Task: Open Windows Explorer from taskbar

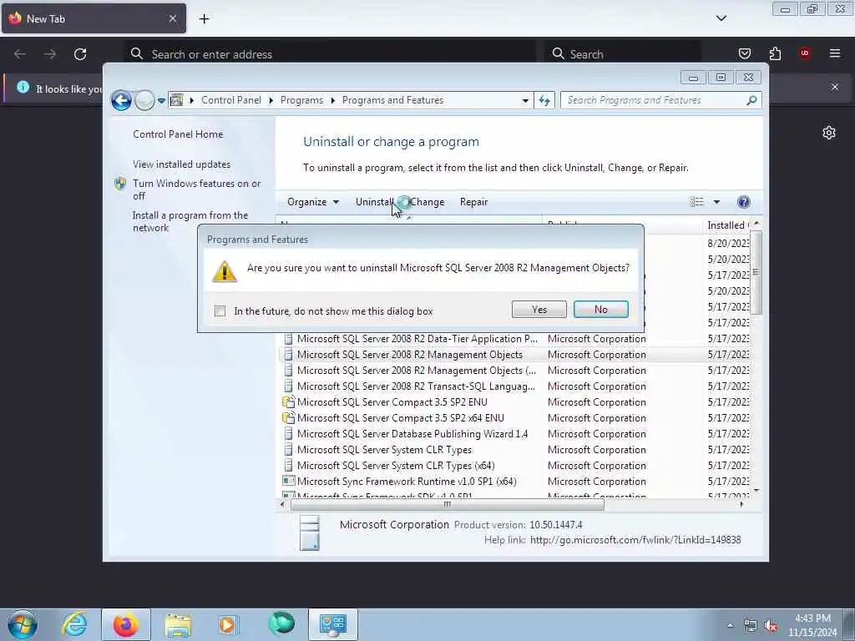Action: pyautogui.click(x=178, y=624)
